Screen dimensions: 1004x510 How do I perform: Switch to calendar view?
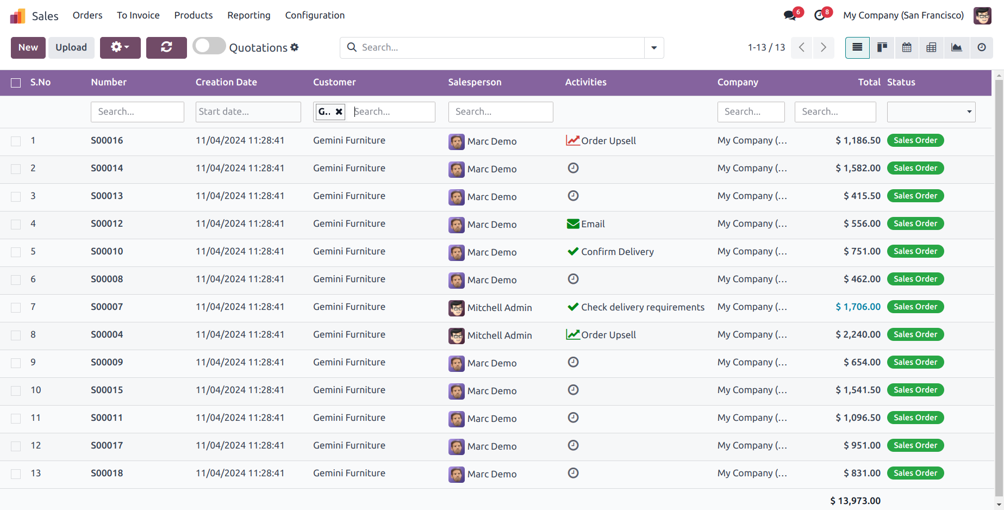pos(907,47)
